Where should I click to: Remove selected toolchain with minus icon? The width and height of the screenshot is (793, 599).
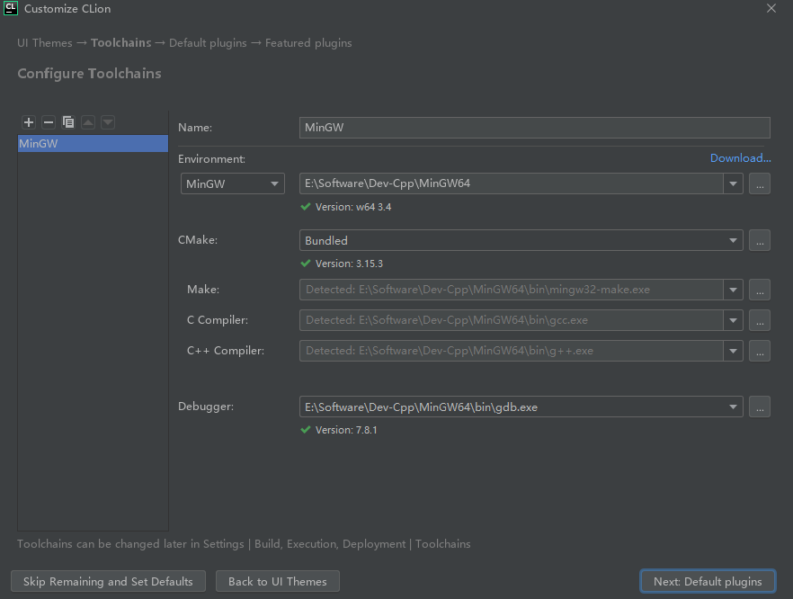(x=49, y=122)
